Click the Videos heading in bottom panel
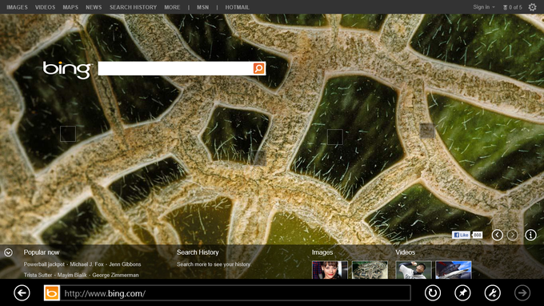 pyautogui.click(x=406, y=252)
